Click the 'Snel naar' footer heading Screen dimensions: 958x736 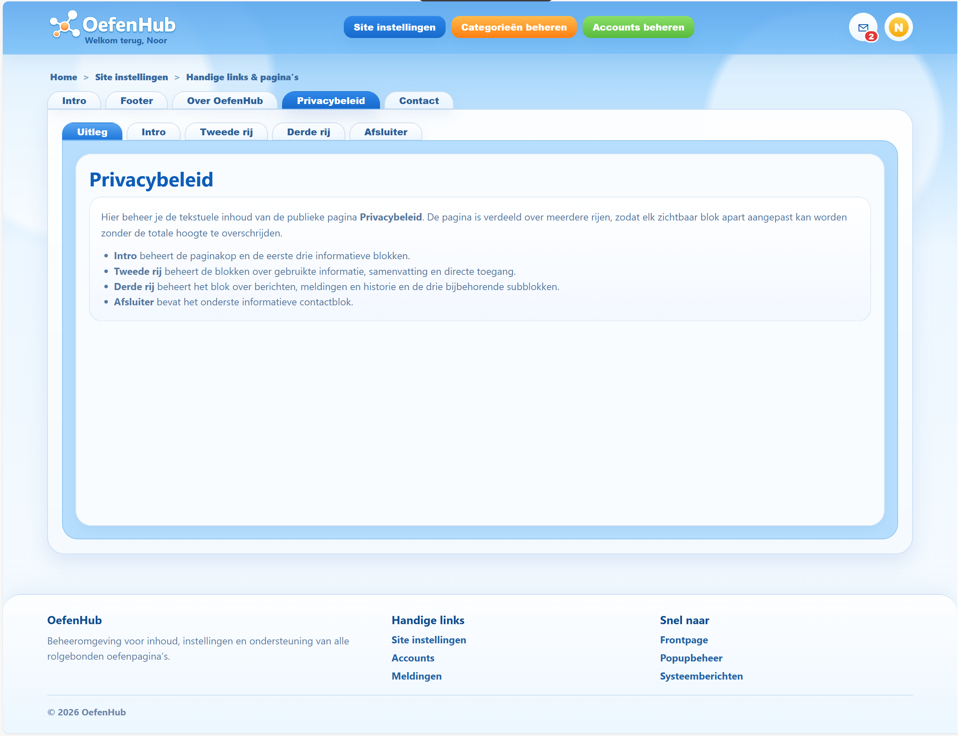[684, 620]
